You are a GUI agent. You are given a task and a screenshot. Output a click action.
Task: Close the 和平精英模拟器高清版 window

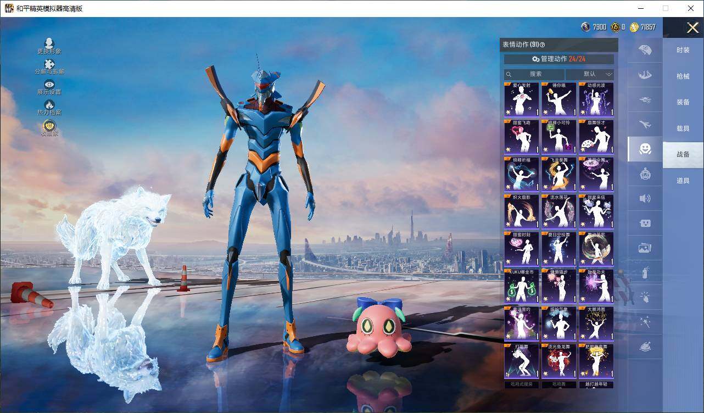691,8
